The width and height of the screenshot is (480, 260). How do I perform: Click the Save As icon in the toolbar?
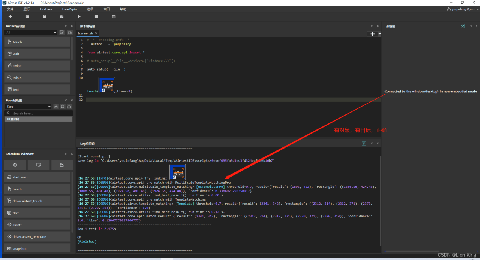coord(62,16)
